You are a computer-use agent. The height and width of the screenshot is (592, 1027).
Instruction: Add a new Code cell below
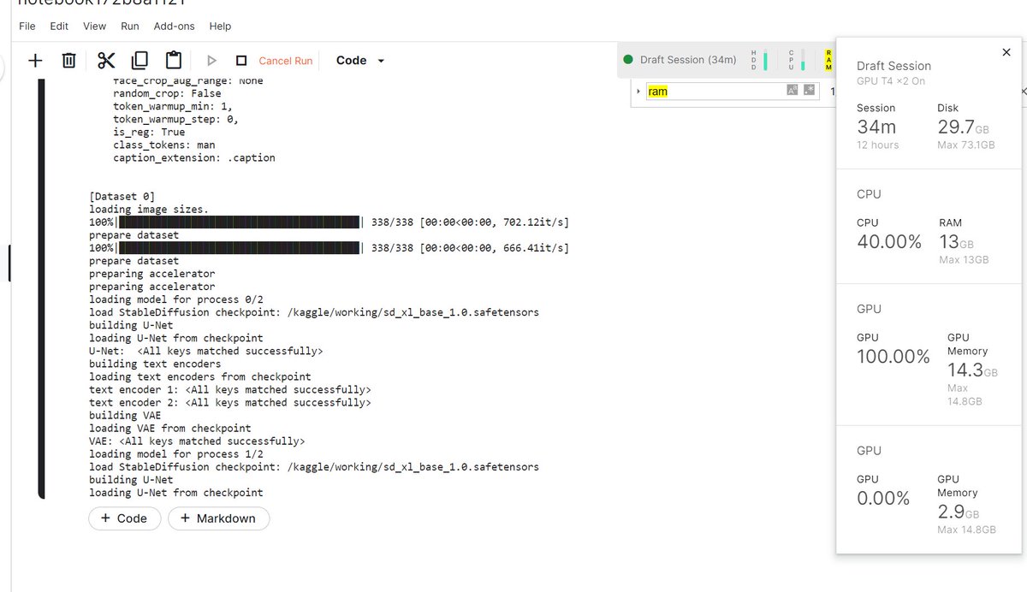point(124,518)
